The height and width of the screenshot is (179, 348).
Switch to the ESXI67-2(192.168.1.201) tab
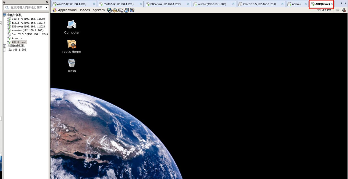pos(120,4)
